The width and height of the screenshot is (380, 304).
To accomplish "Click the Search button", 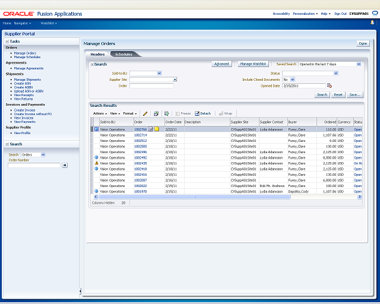I will click(x=322, y=95).
